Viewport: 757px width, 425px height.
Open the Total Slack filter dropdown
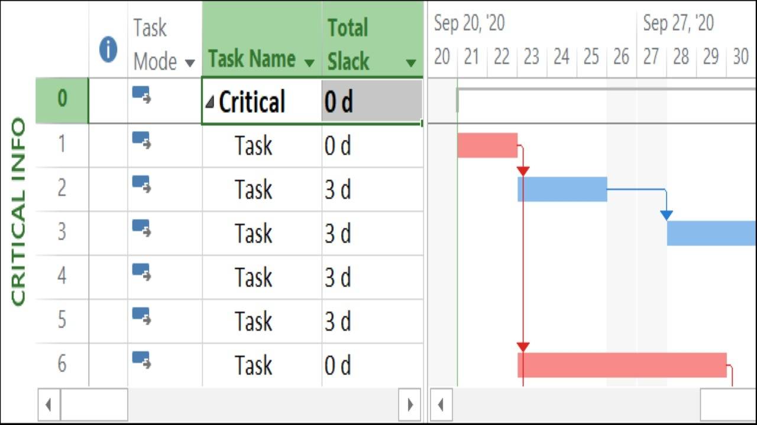412,62
